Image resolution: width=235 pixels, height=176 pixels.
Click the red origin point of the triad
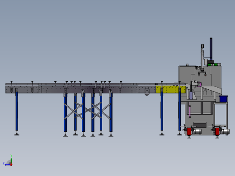[11, 165]
